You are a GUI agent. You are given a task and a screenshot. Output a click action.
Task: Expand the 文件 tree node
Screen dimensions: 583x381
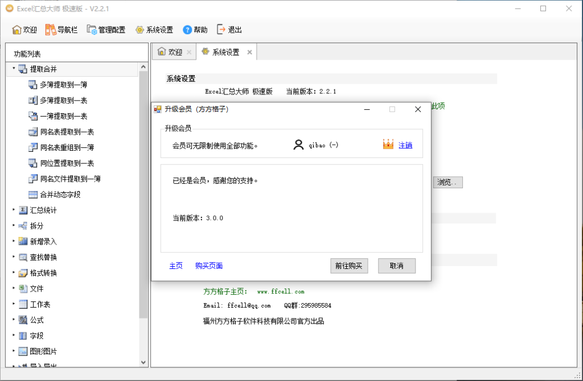tap(14, 288)
